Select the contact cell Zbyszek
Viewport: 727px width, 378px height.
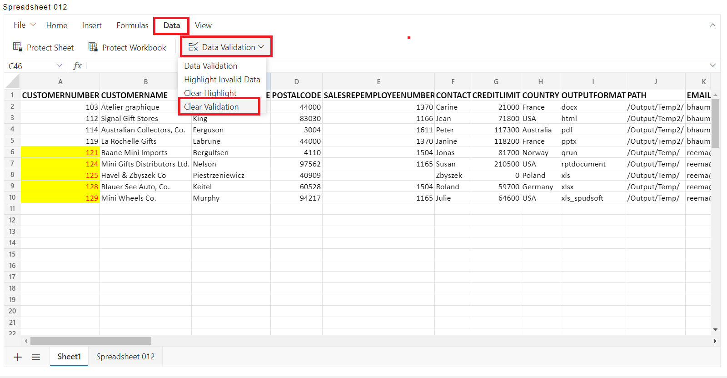click(x=453, y=175)
